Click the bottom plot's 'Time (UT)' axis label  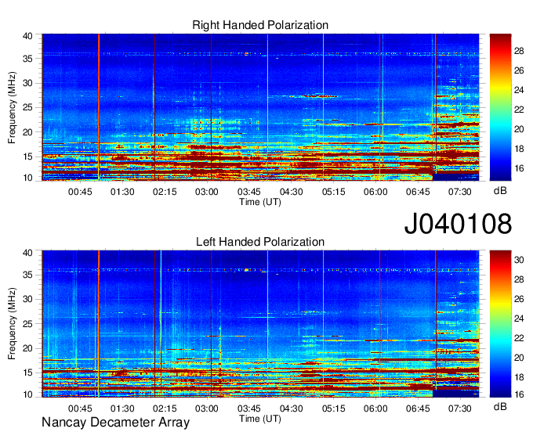pos(260,419)
